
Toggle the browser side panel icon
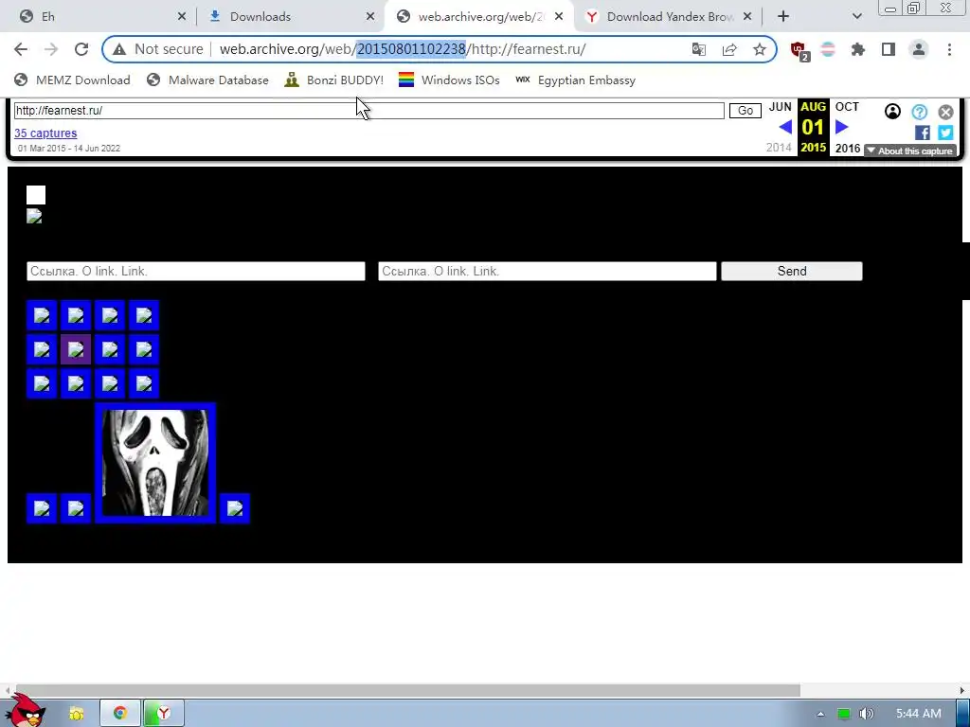(x=889, y=49)
